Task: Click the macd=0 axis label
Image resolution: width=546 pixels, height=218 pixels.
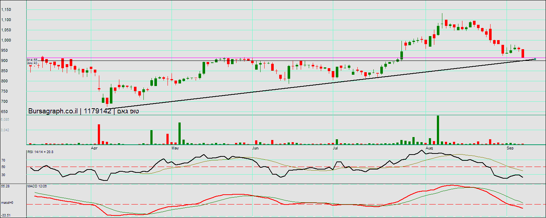Action: (x=7, y=203)
